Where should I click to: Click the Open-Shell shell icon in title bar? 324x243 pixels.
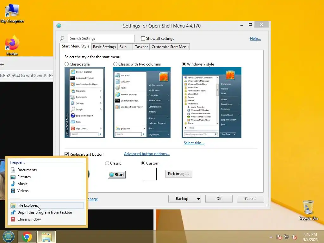pos(59,26)
